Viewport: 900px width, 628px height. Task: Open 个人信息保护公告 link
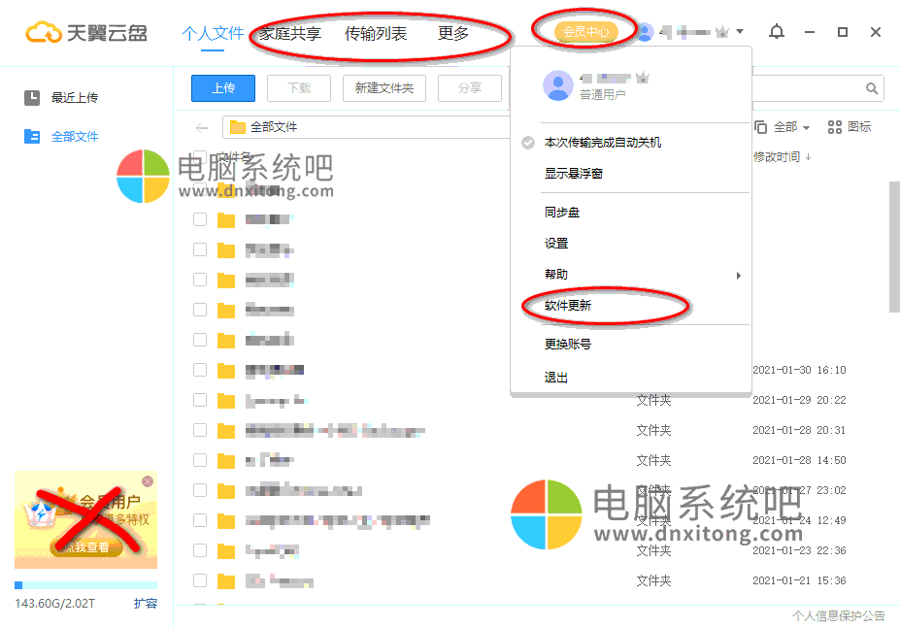pos(838,615)
